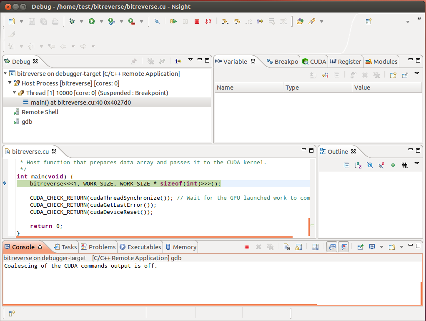This screenshot has height=321, width=426.
Task: Disconnect the debugger
Action: click(x=208, y=21)
